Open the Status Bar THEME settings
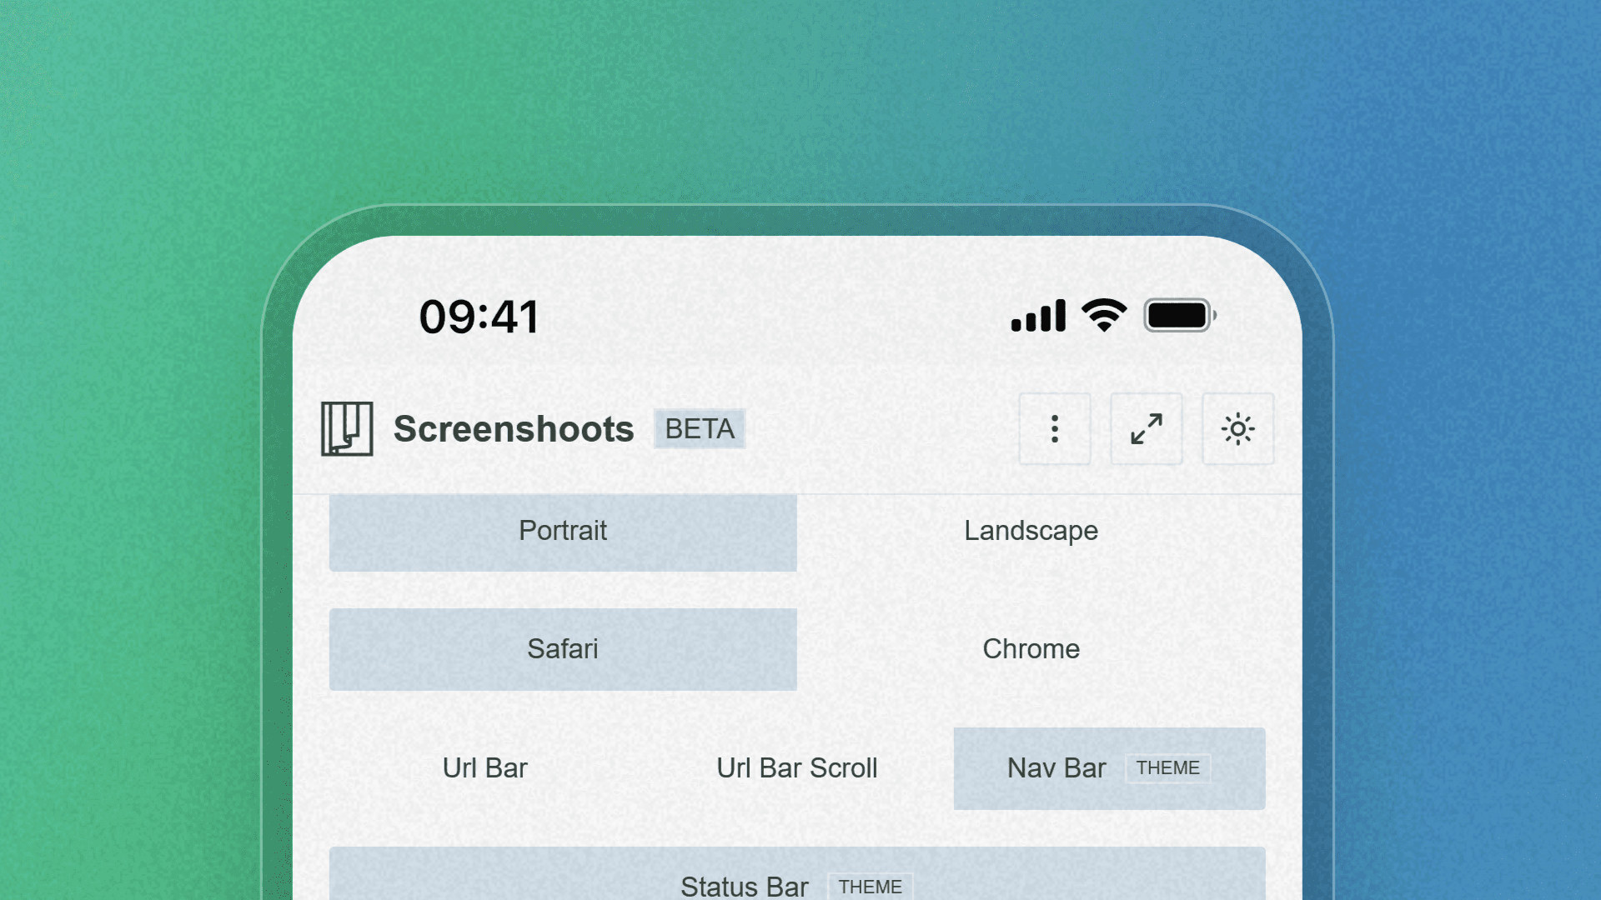The width and height of the screenshot is (1601, 900). (x=871, y=887)
